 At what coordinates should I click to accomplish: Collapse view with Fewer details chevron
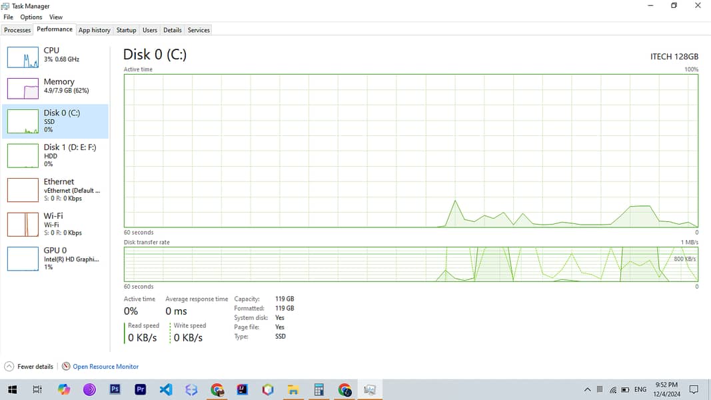pos(9,367)
